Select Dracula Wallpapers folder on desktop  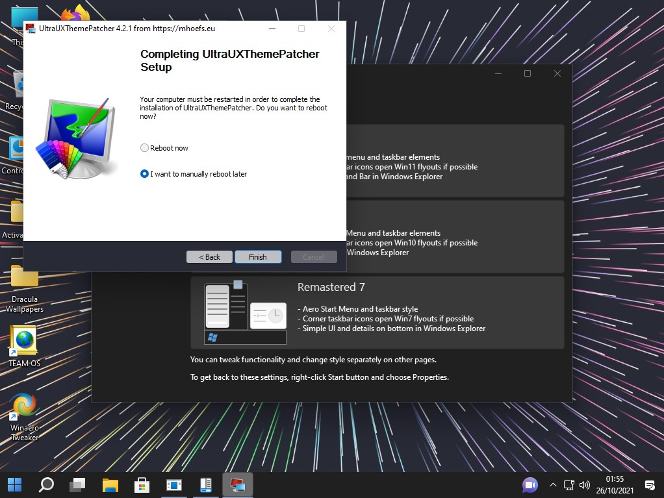click(25, 289)
